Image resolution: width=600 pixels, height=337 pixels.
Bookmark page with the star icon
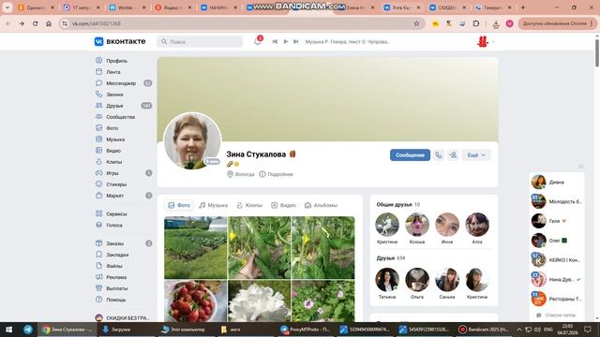(x=416, y=23)
